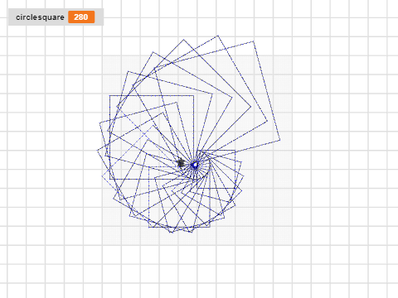Click the blue ring at the spiral's pivot
398x298 pixels.
(x=195, y=165)
